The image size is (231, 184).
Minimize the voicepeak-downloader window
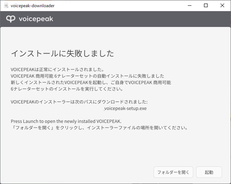coord(190,6)
